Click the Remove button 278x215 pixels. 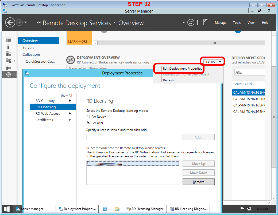198,182
